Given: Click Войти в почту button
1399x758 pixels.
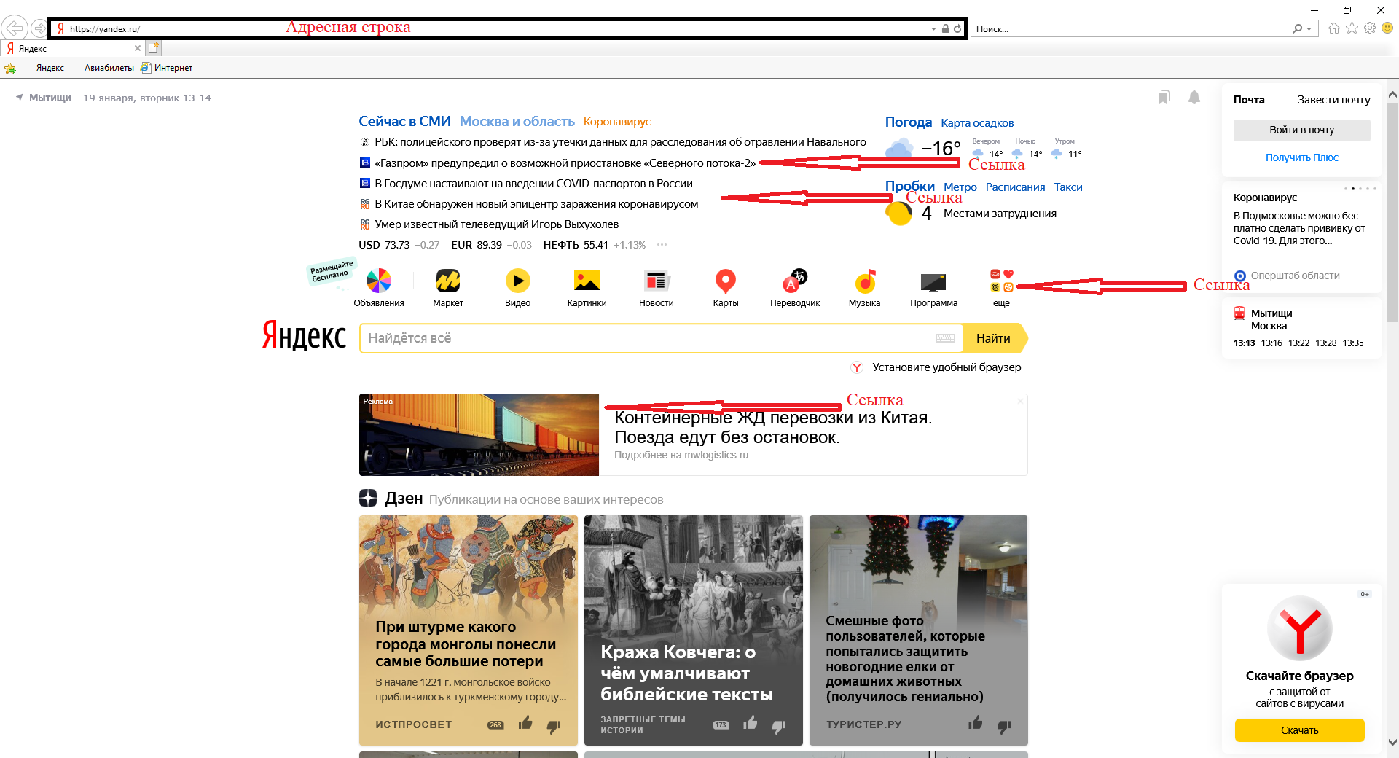Looking at the screenshot, I should [1301, 130].
